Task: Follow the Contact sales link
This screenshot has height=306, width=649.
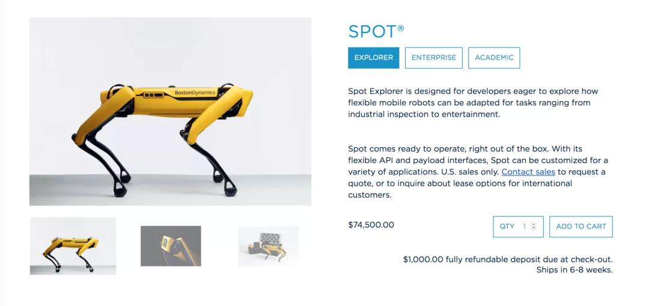Action: [x=528, y=172]
